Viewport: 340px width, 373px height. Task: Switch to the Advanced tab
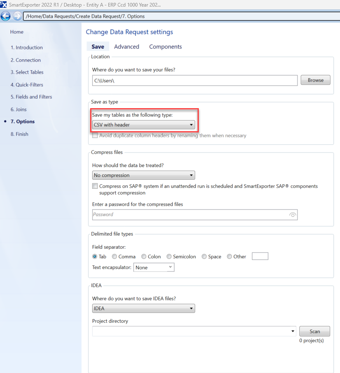(126, 47)
